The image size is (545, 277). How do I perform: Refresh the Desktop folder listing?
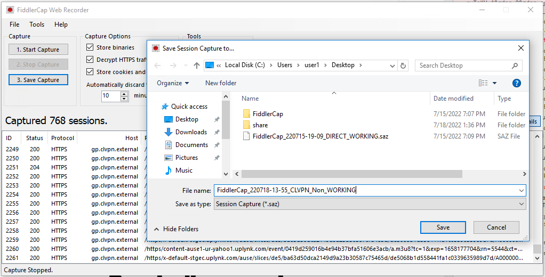coord(403,66)
